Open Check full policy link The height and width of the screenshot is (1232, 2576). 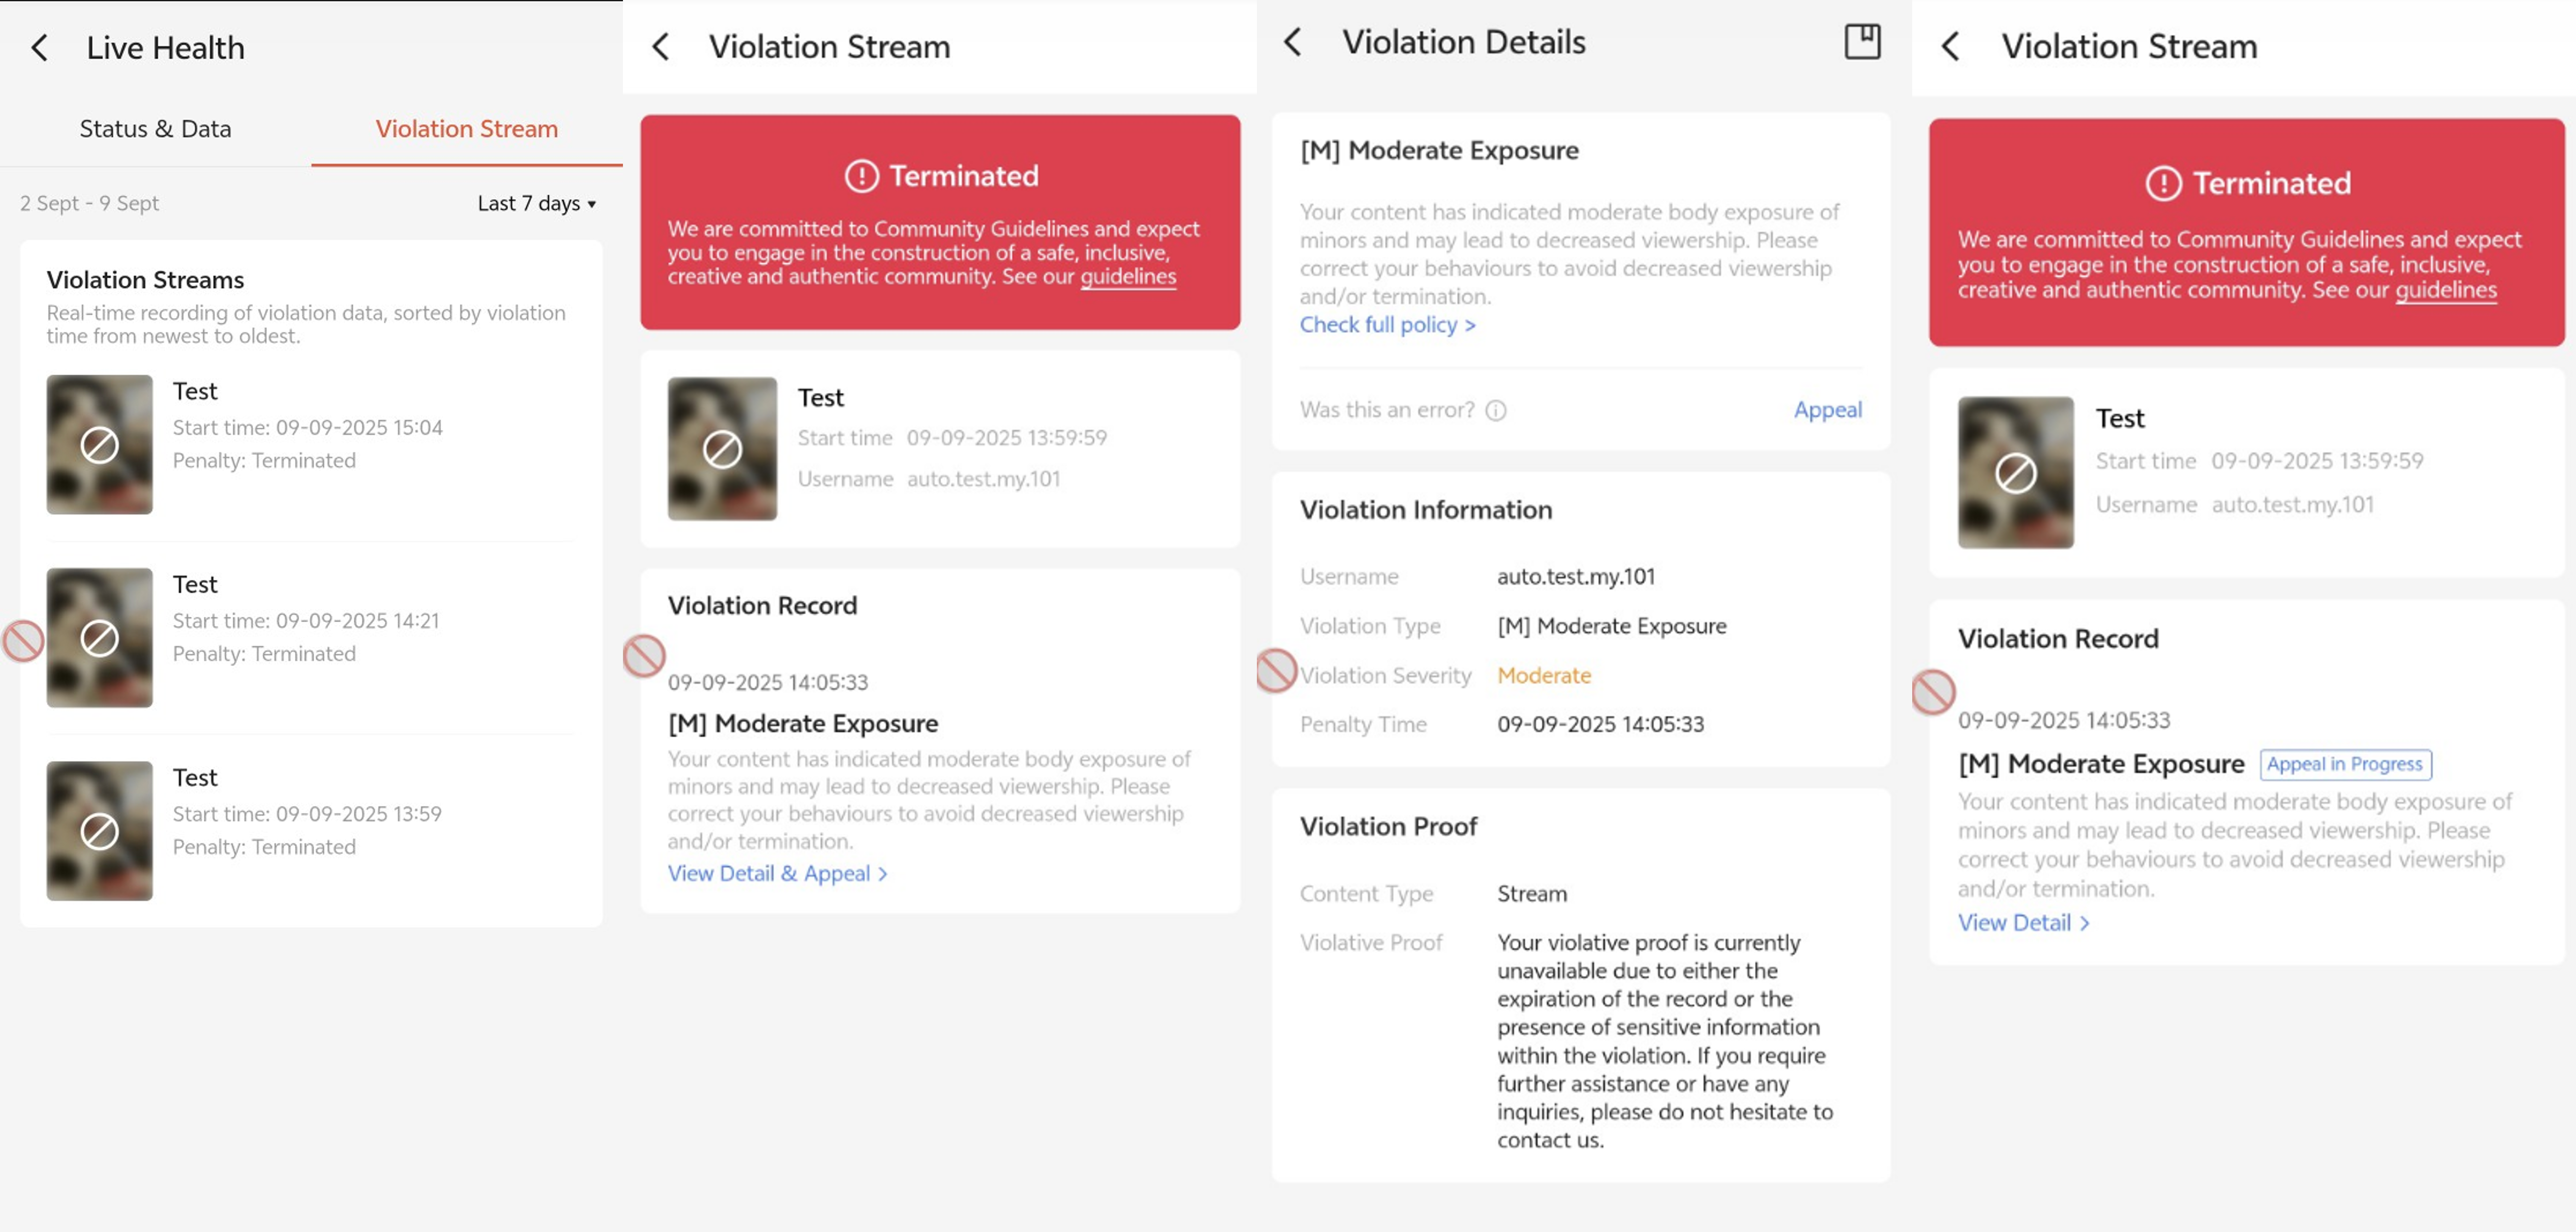(x=1386, y=325)
